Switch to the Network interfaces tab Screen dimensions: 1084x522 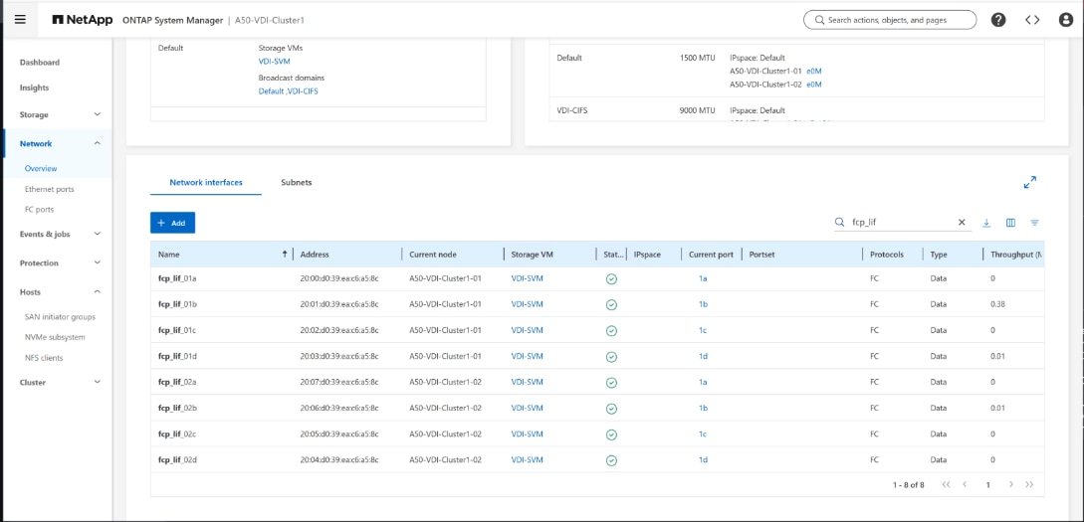(x=206, y=183)
